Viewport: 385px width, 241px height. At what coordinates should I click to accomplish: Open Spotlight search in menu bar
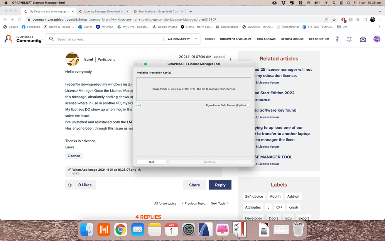pyautogui.click(x=334, y=3)
